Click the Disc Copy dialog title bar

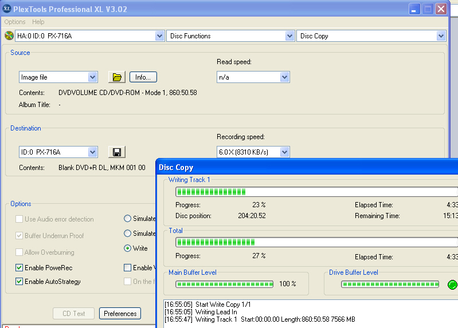pos(307,167)
